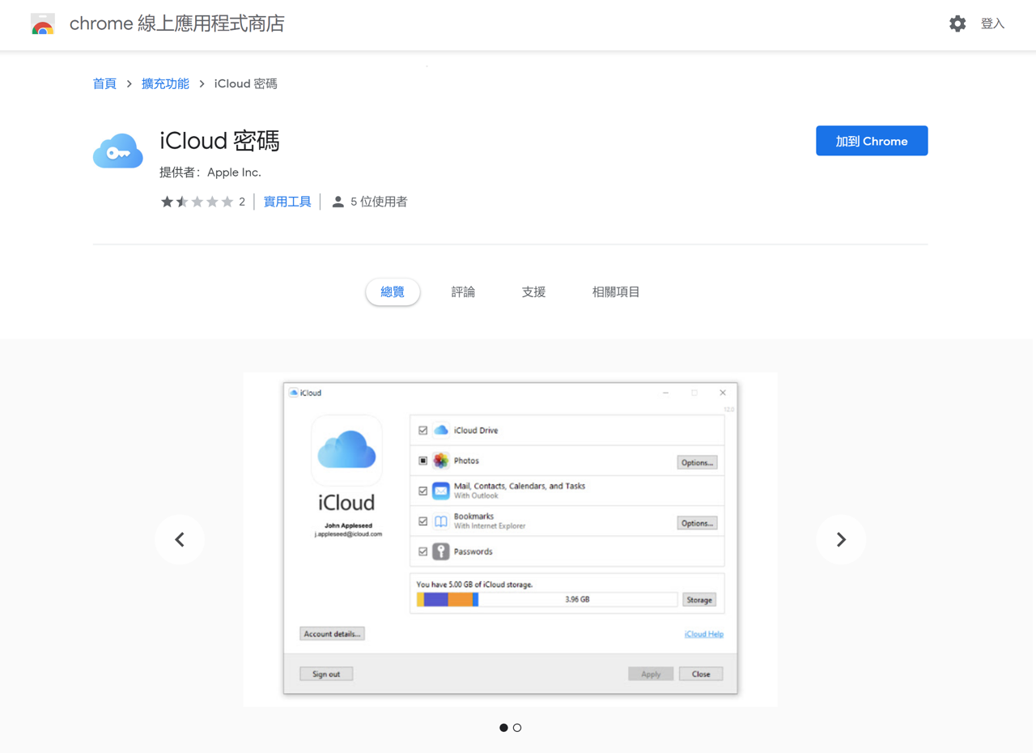Click 登入 sign-in link
The height and width of the screenshot is (753, 1036).
click(992, 23)
